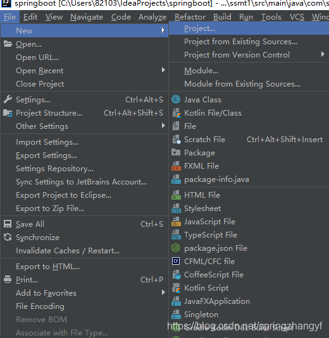Click the JavaScript File icon
The width and height of the screenshot is (329, 338).
click(176, 222)
